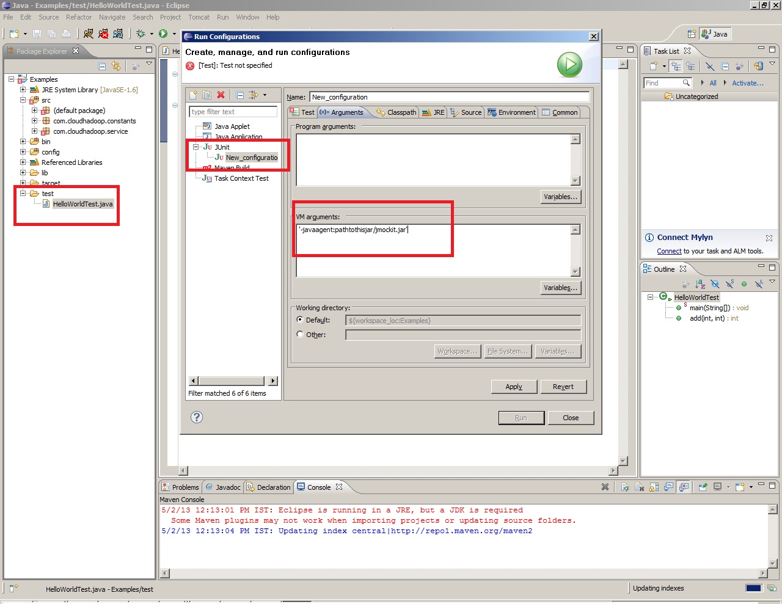Click the duplicate launch configuration icon
This screenshot has width=782, height=604.
207,95
